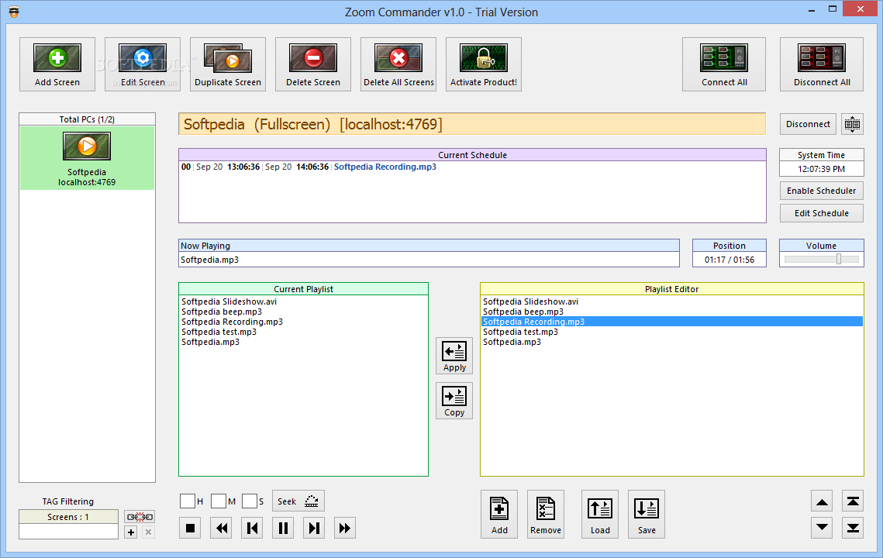This screenshot has width=883, height=558.
Task: Click the layout icon beside Disconnect
Action: click(x=852, y=124)
